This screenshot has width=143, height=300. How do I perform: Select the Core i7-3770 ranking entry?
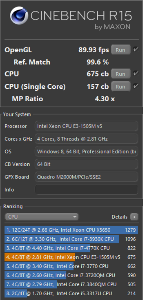(x=71, y=266)
